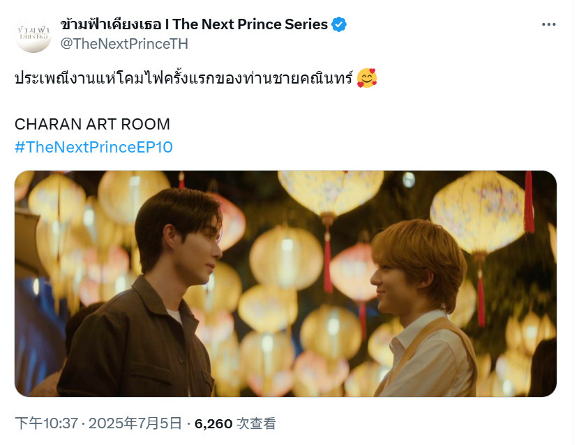Open the display name ข้ามฟ้าเคียงเธอ profile link
This screenshot has width=579, height=445.
click(x=111, y=24)
